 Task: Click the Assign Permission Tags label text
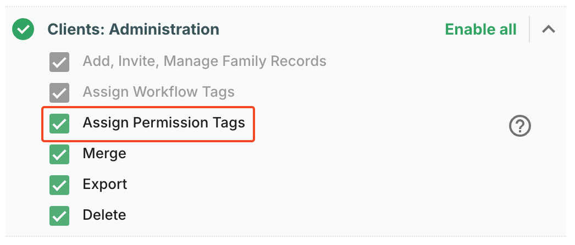tap(164, 122)
